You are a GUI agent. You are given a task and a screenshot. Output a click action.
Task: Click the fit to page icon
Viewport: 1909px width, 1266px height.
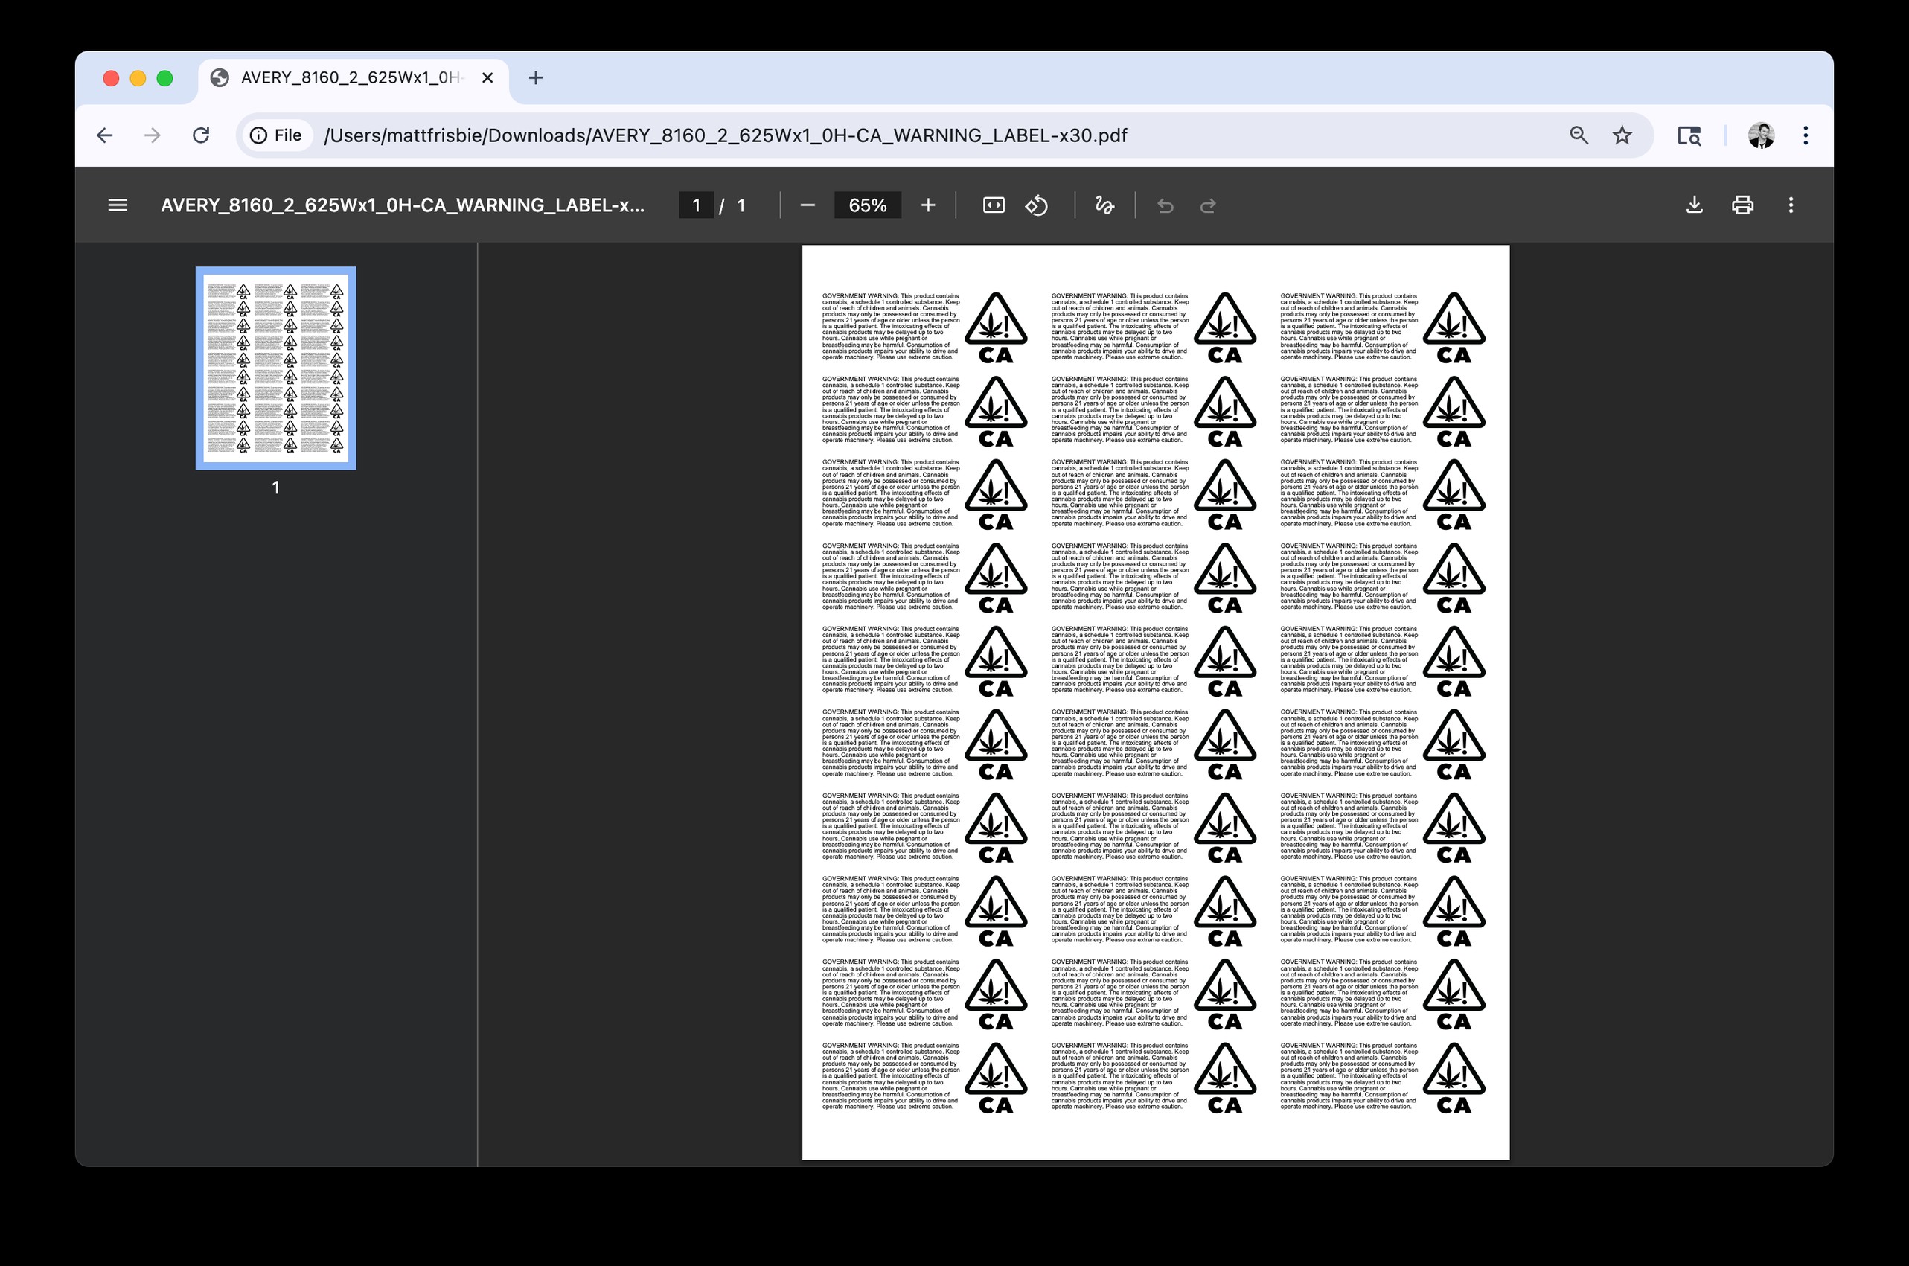(993, 205)
